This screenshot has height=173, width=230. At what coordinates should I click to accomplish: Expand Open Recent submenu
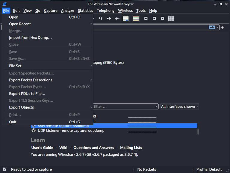point(48,24)
